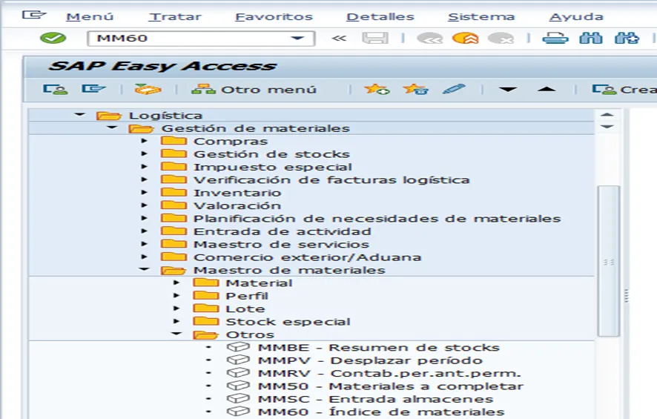Click the SAP menu icon
This screenshot has width=657, height=419.
[93, 89]
